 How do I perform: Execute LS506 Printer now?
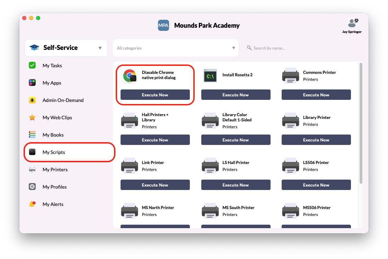coord(316,185)
